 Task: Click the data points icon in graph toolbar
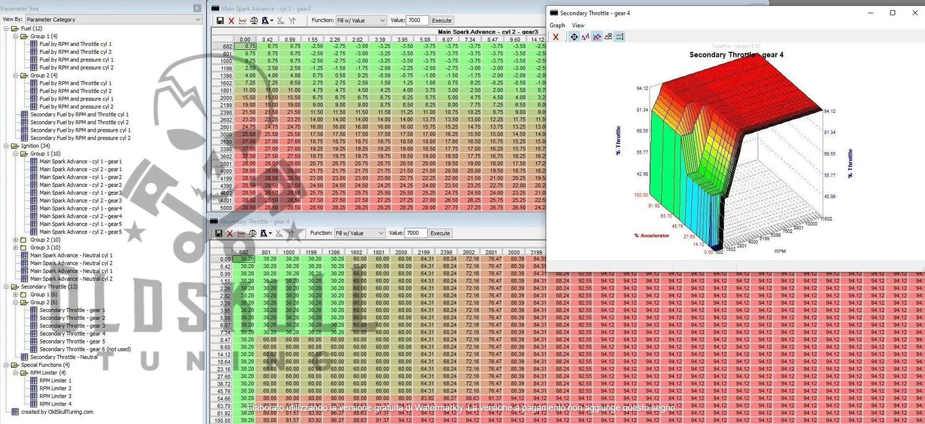(x=585, y=37)
